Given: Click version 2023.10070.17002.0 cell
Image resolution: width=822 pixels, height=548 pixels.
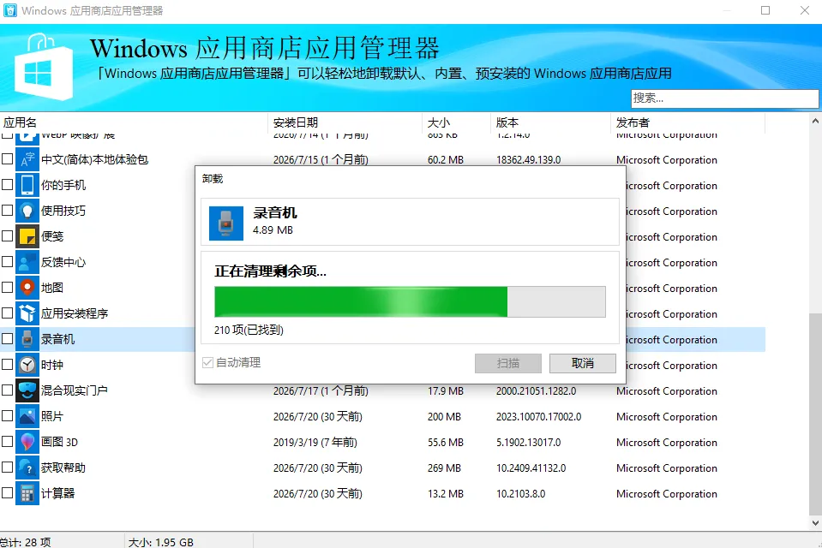Looking at the screenshot, I should [x=539, y=417].
